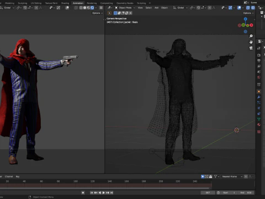Click the first select-mode icon in right viewport
265x199 pixels.
tap(115, 13)
